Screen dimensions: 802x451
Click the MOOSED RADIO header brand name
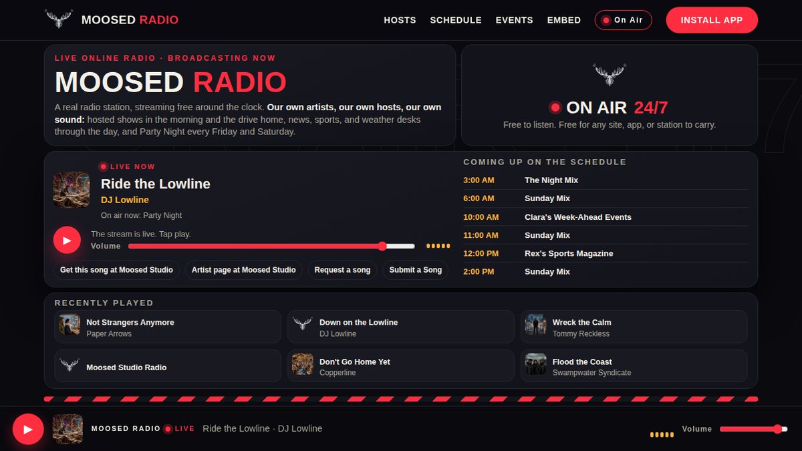point(130,20)
